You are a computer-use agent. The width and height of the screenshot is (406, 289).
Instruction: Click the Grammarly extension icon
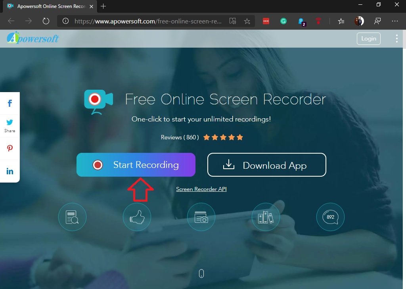[x=283, y=21]
